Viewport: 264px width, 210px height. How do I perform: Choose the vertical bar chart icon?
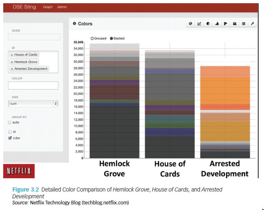coord(217,24)
